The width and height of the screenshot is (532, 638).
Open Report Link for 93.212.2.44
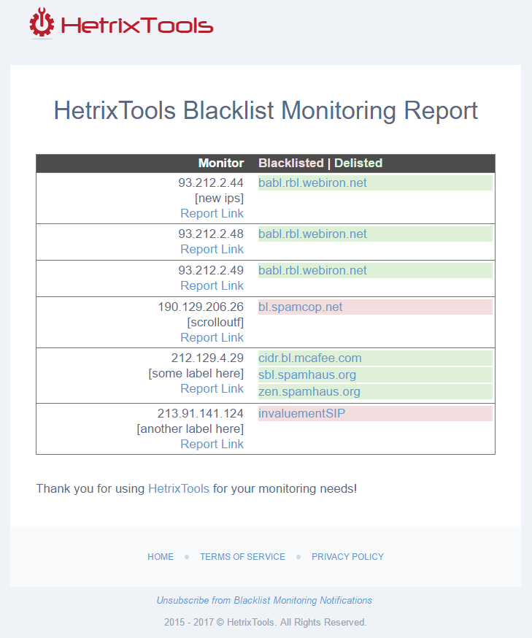click(x=212, y=213)
